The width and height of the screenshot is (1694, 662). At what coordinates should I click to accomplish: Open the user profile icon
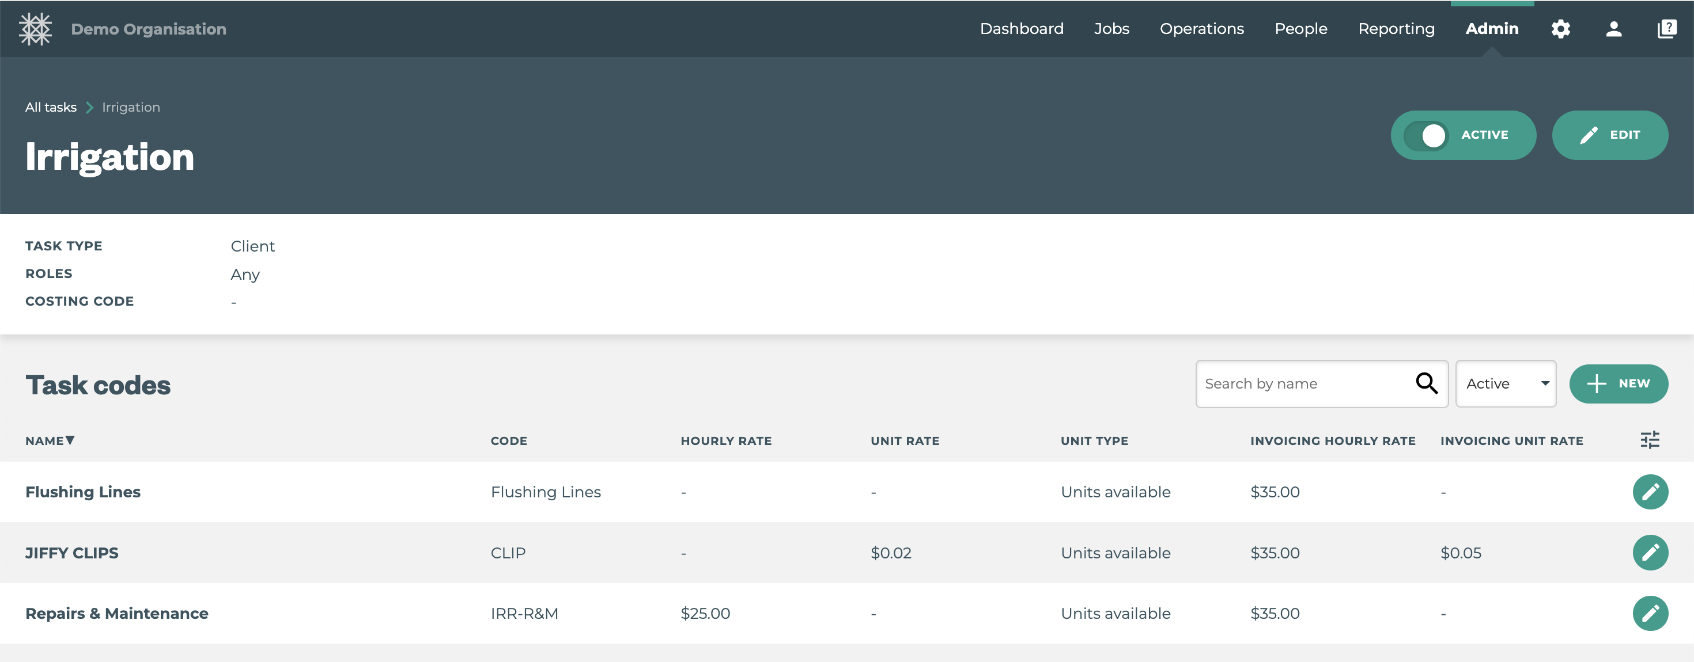(x=1614, y=29)
